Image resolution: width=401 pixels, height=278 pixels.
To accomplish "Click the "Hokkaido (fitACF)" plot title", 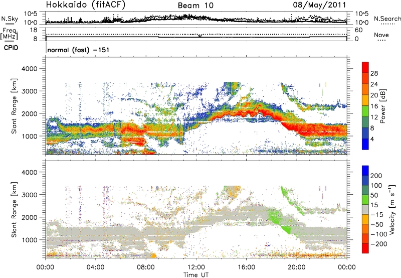I will [x=86, y=5].
